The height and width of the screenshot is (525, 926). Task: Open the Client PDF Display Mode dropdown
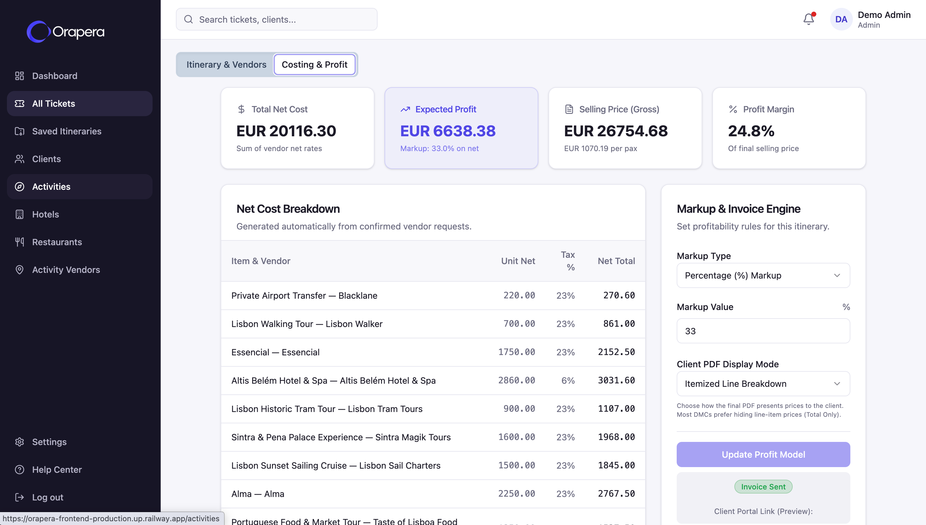pyautogui.click(x=763, y=384)
